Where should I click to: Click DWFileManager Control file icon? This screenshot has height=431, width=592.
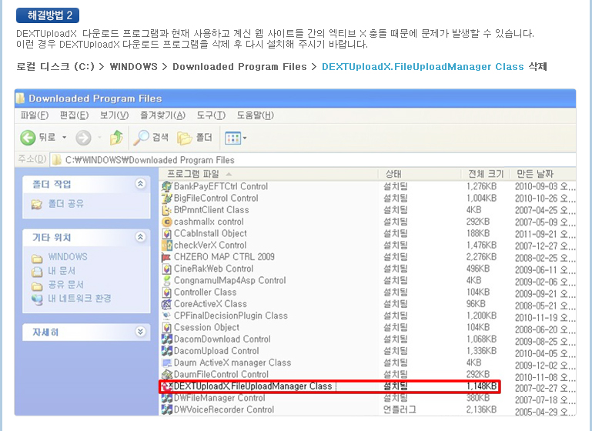[166, 398]
